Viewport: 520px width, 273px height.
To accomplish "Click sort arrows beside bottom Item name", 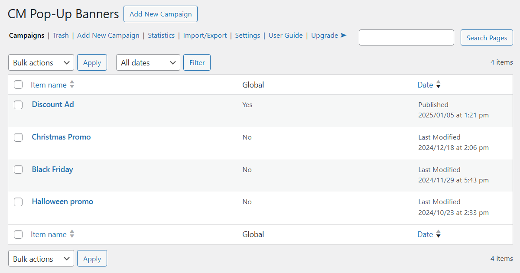I will coord(72,234).
